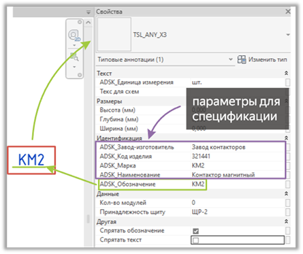The image size is (303, 254).
Task: Click the Изменить тип button
Action: coord(262,60)
